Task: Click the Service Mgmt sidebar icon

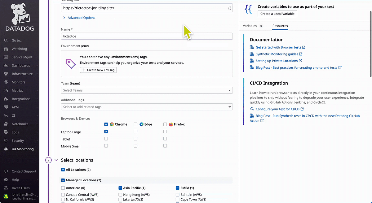Action: (x=6, y=57)
